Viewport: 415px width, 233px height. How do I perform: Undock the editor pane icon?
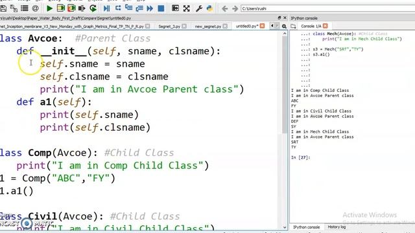279,17
